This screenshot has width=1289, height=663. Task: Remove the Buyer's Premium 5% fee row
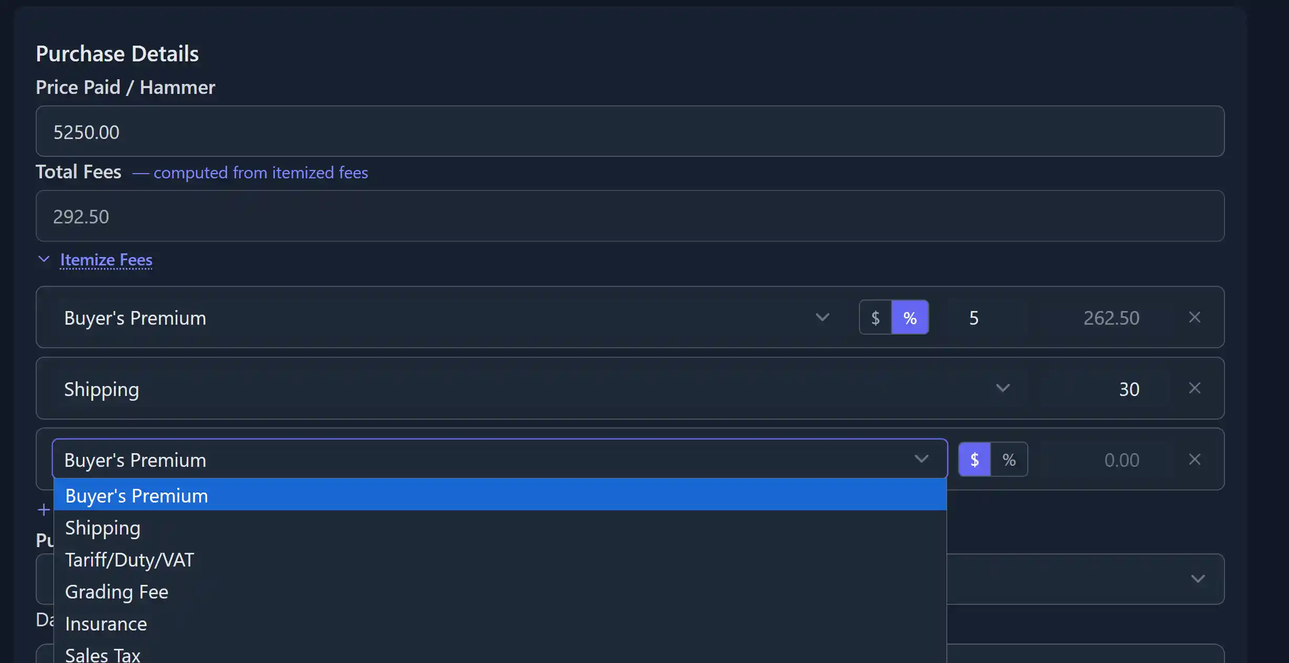point(1194,317)
